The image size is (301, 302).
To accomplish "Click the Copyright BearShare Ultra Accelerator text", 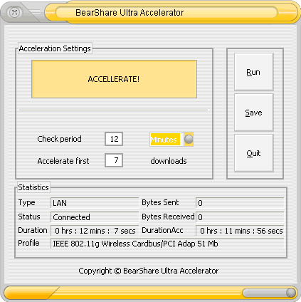I will click(149, 271).
